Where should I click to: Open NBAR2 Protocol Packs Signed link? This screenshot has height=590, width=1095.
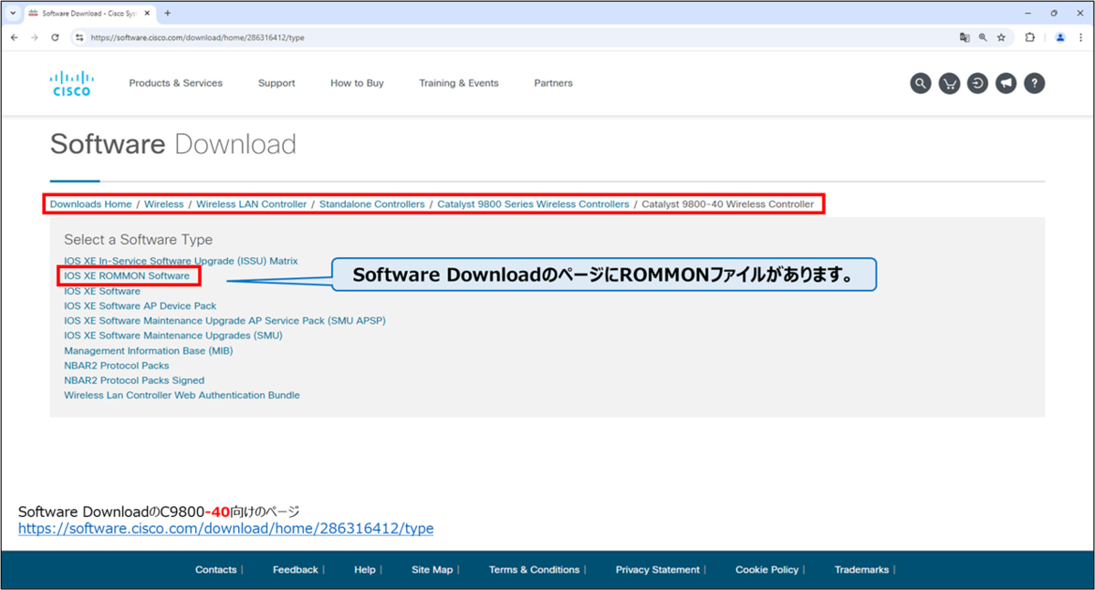coord(134,380)
